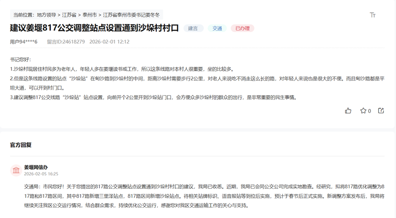Open the font size adjustment icon
This screenshot has height=218, width=396.
pyautogui.click(x=373, y=15)
